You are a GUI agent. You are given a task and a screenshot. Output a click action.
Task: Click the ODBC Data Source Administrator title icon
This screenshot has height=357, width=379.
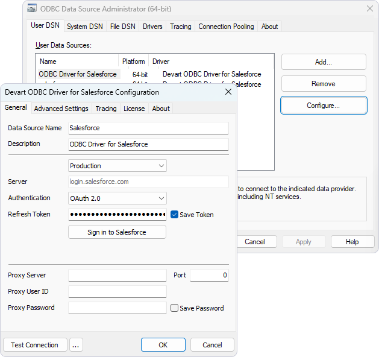pyautogui.click(x=32, y=8)
